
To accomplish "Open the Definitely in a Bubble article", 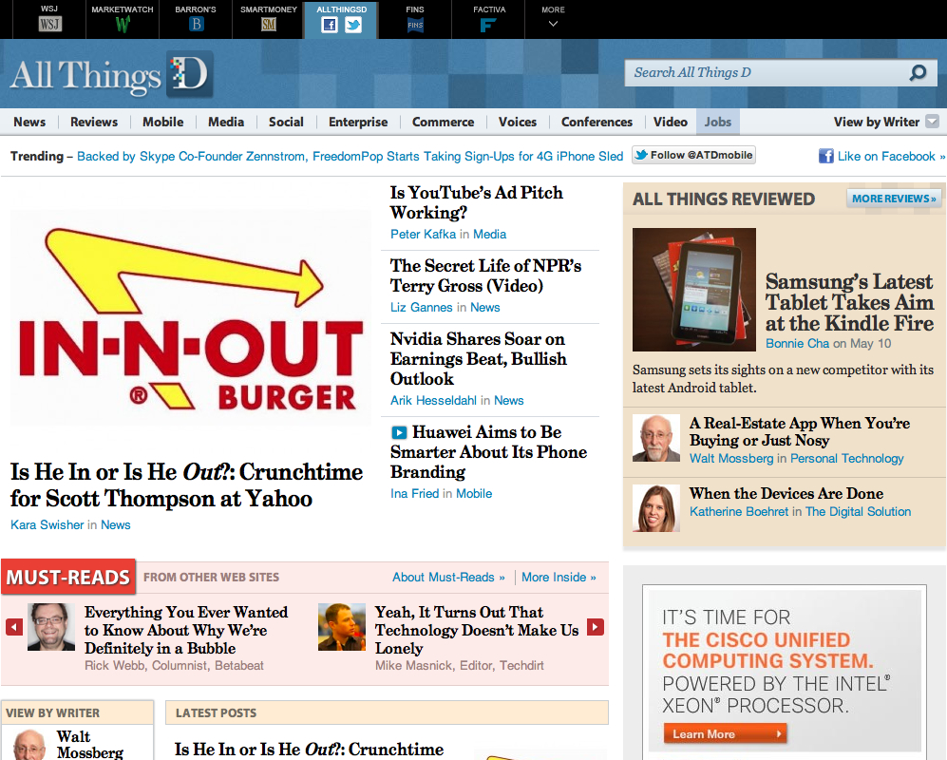I will (x=186, y=630).
